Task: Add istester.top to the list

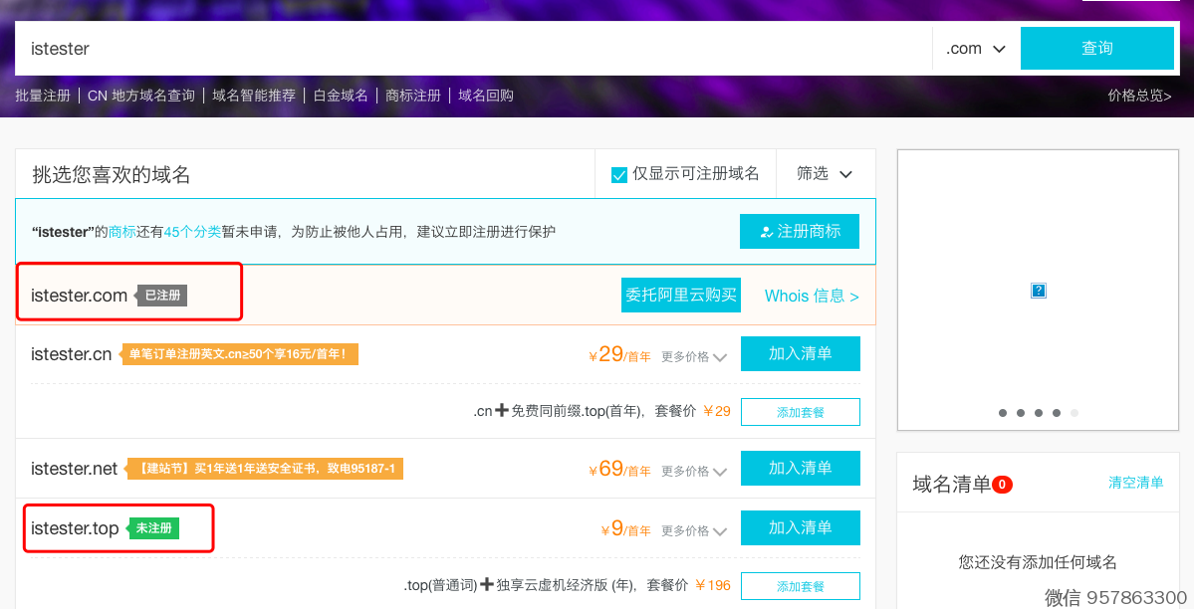Action: (x=800, y=528)
